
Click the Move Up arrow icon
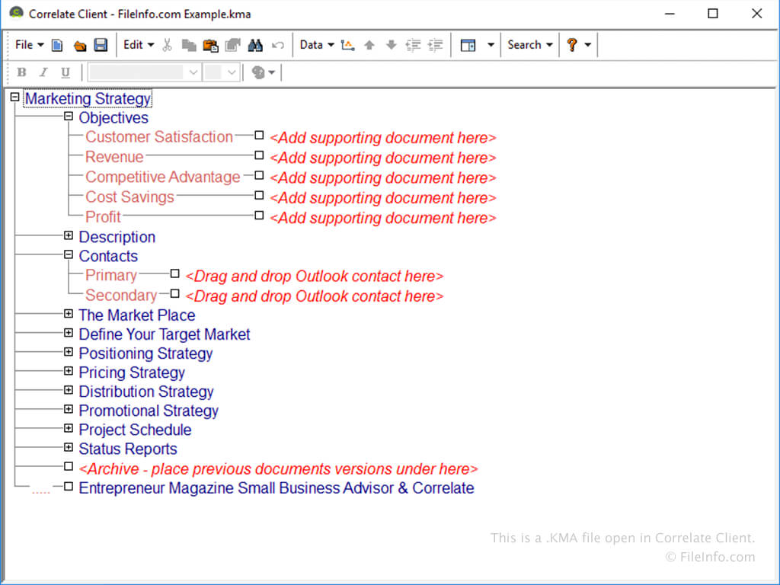click(369, 45)
